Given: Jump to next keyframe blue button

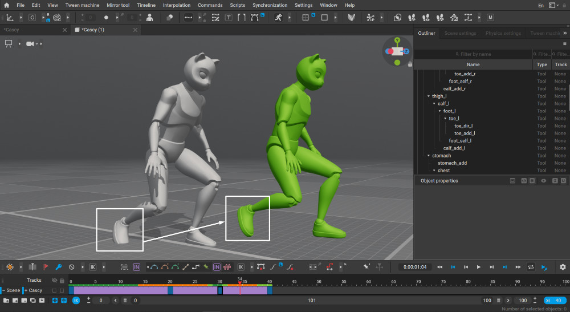Looking at the screenshot, I should pos(504,267).
